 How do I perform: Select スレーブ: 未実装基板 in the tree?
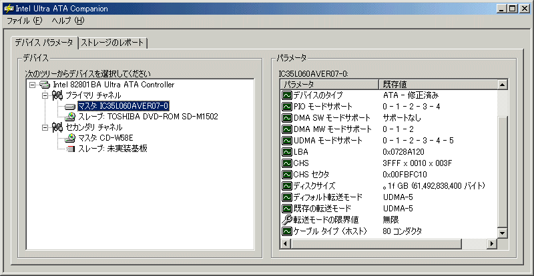tap(112, 149)
